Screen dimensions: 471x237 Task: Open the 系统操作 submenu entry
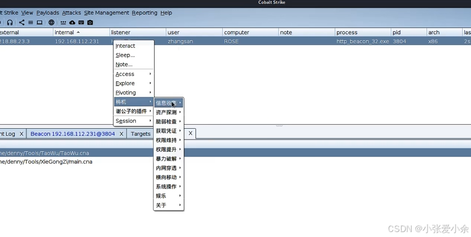pos(168,186)
